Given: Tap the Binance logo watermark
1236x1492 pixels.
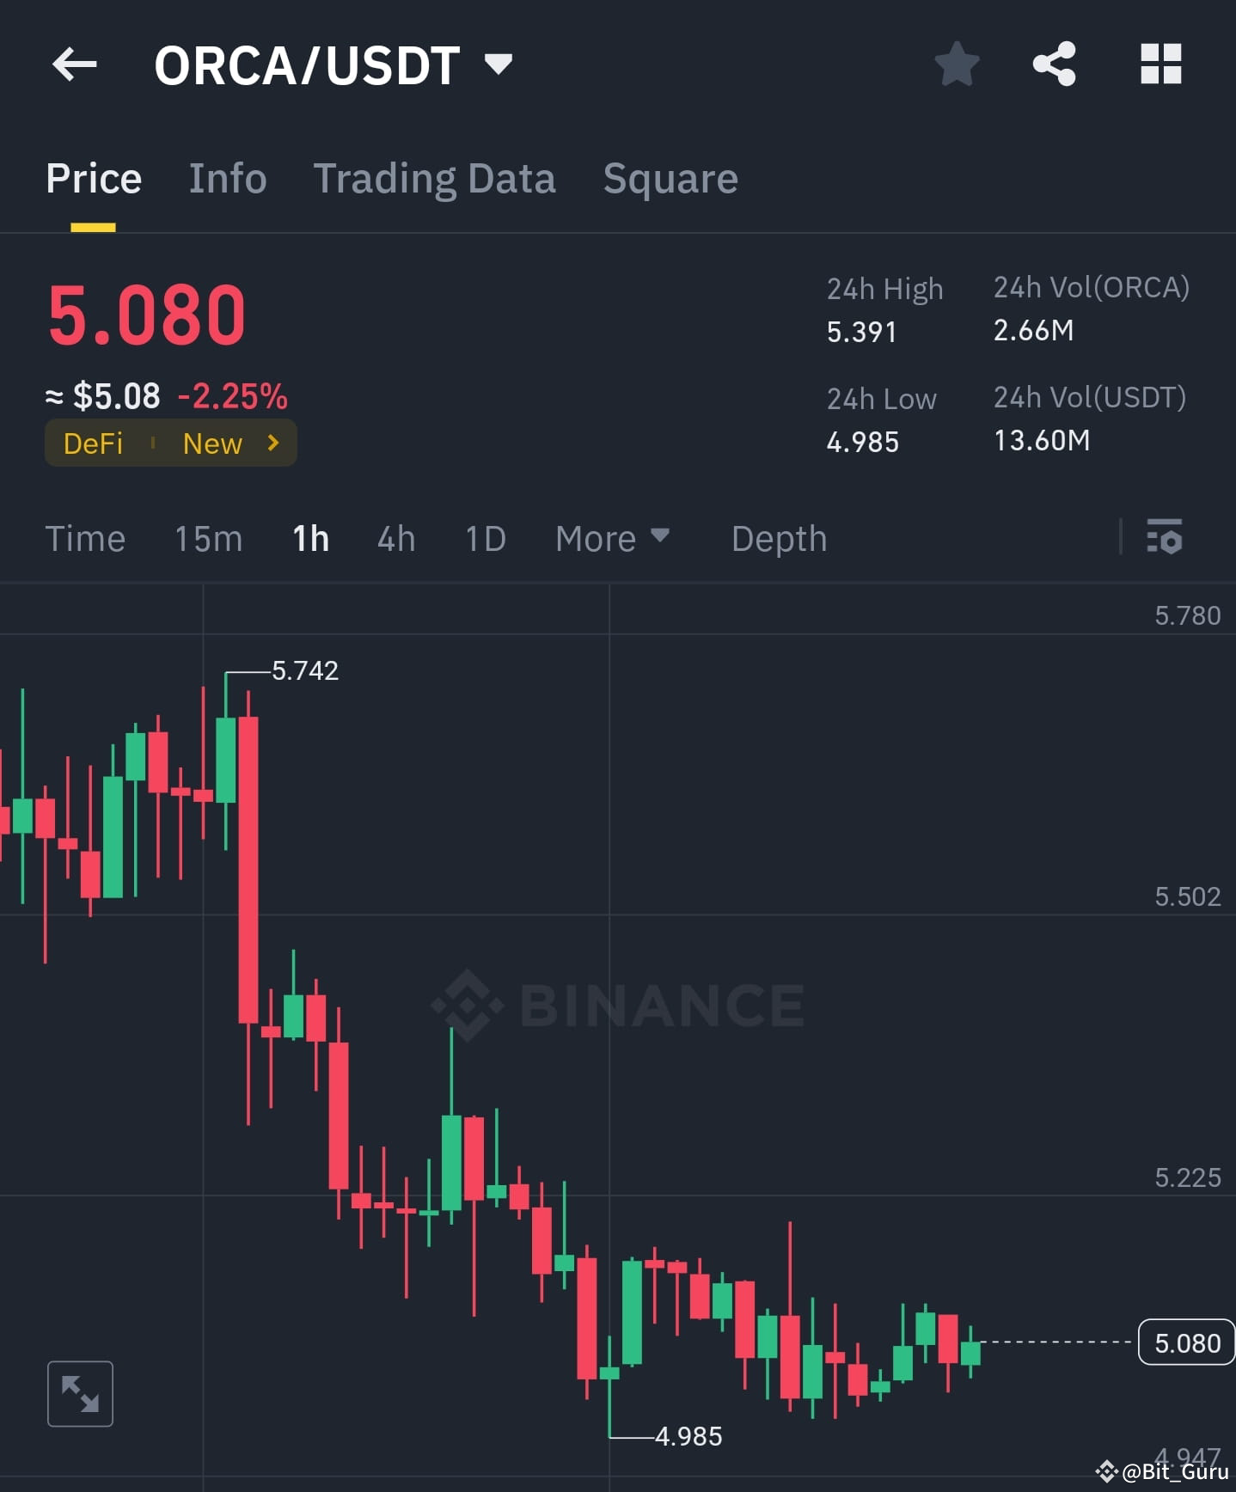Looking at the screenshot, I should (x=617, y=1004).
